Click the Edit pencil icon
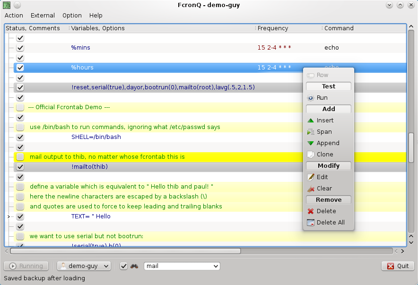 (311, 177)
